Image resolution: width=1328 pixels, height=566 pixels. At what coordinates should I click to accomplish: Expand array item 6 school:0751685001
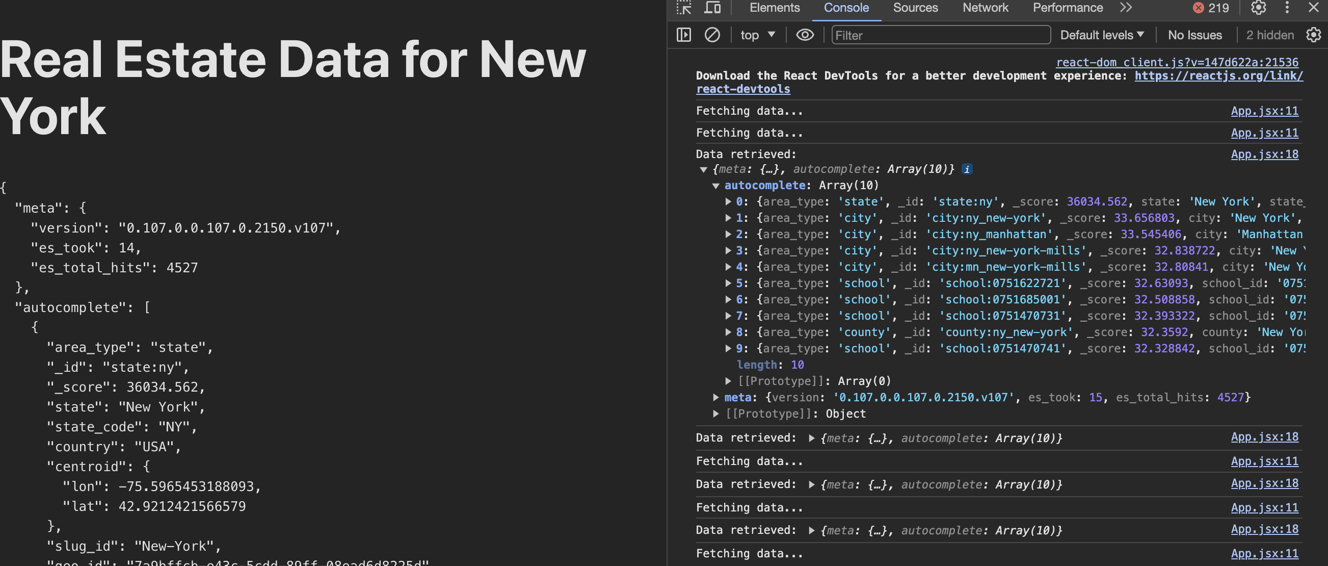728,300
